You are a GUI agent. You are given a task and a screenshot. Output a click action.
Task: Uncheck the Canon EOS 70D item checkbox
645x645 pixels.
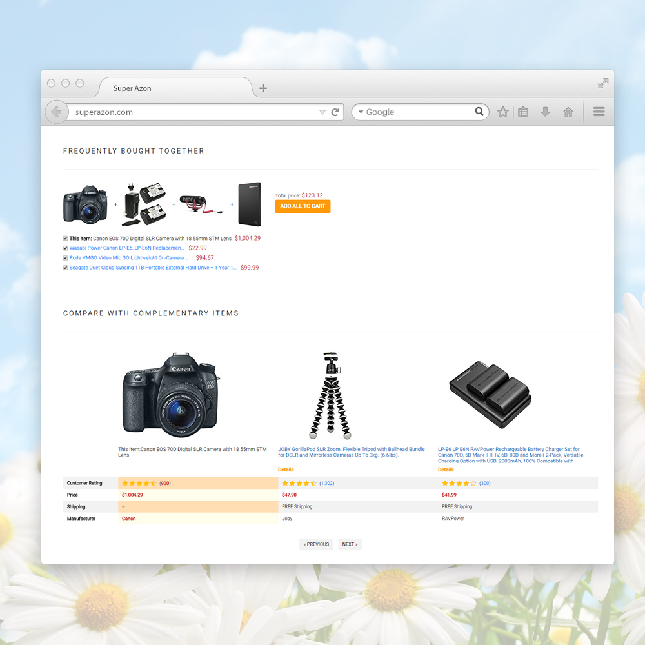point(65,238)
